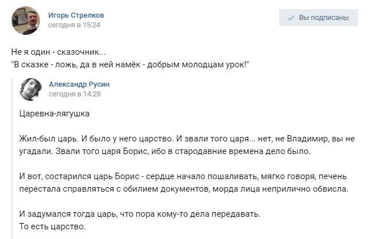Click the final line То есть царство.
This screenshot has height=239, width=370.
[53, 226]
